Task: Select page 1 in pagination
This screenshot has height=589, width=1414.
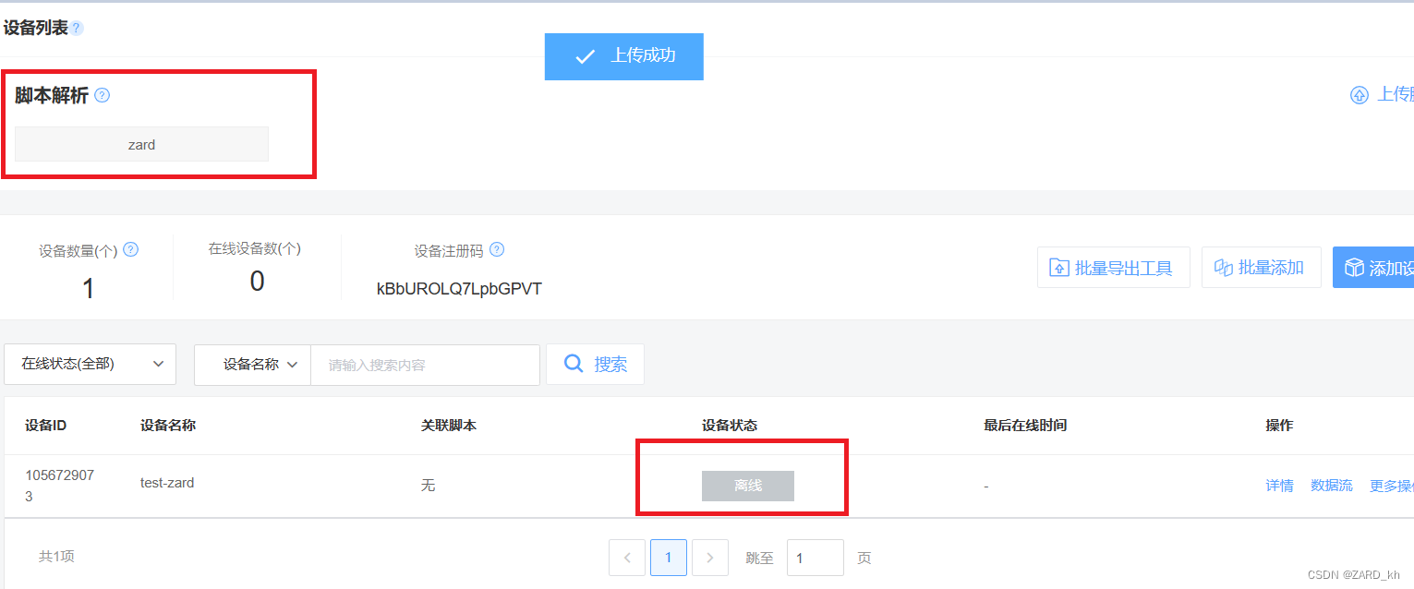Action: click(x=669, y=558)
